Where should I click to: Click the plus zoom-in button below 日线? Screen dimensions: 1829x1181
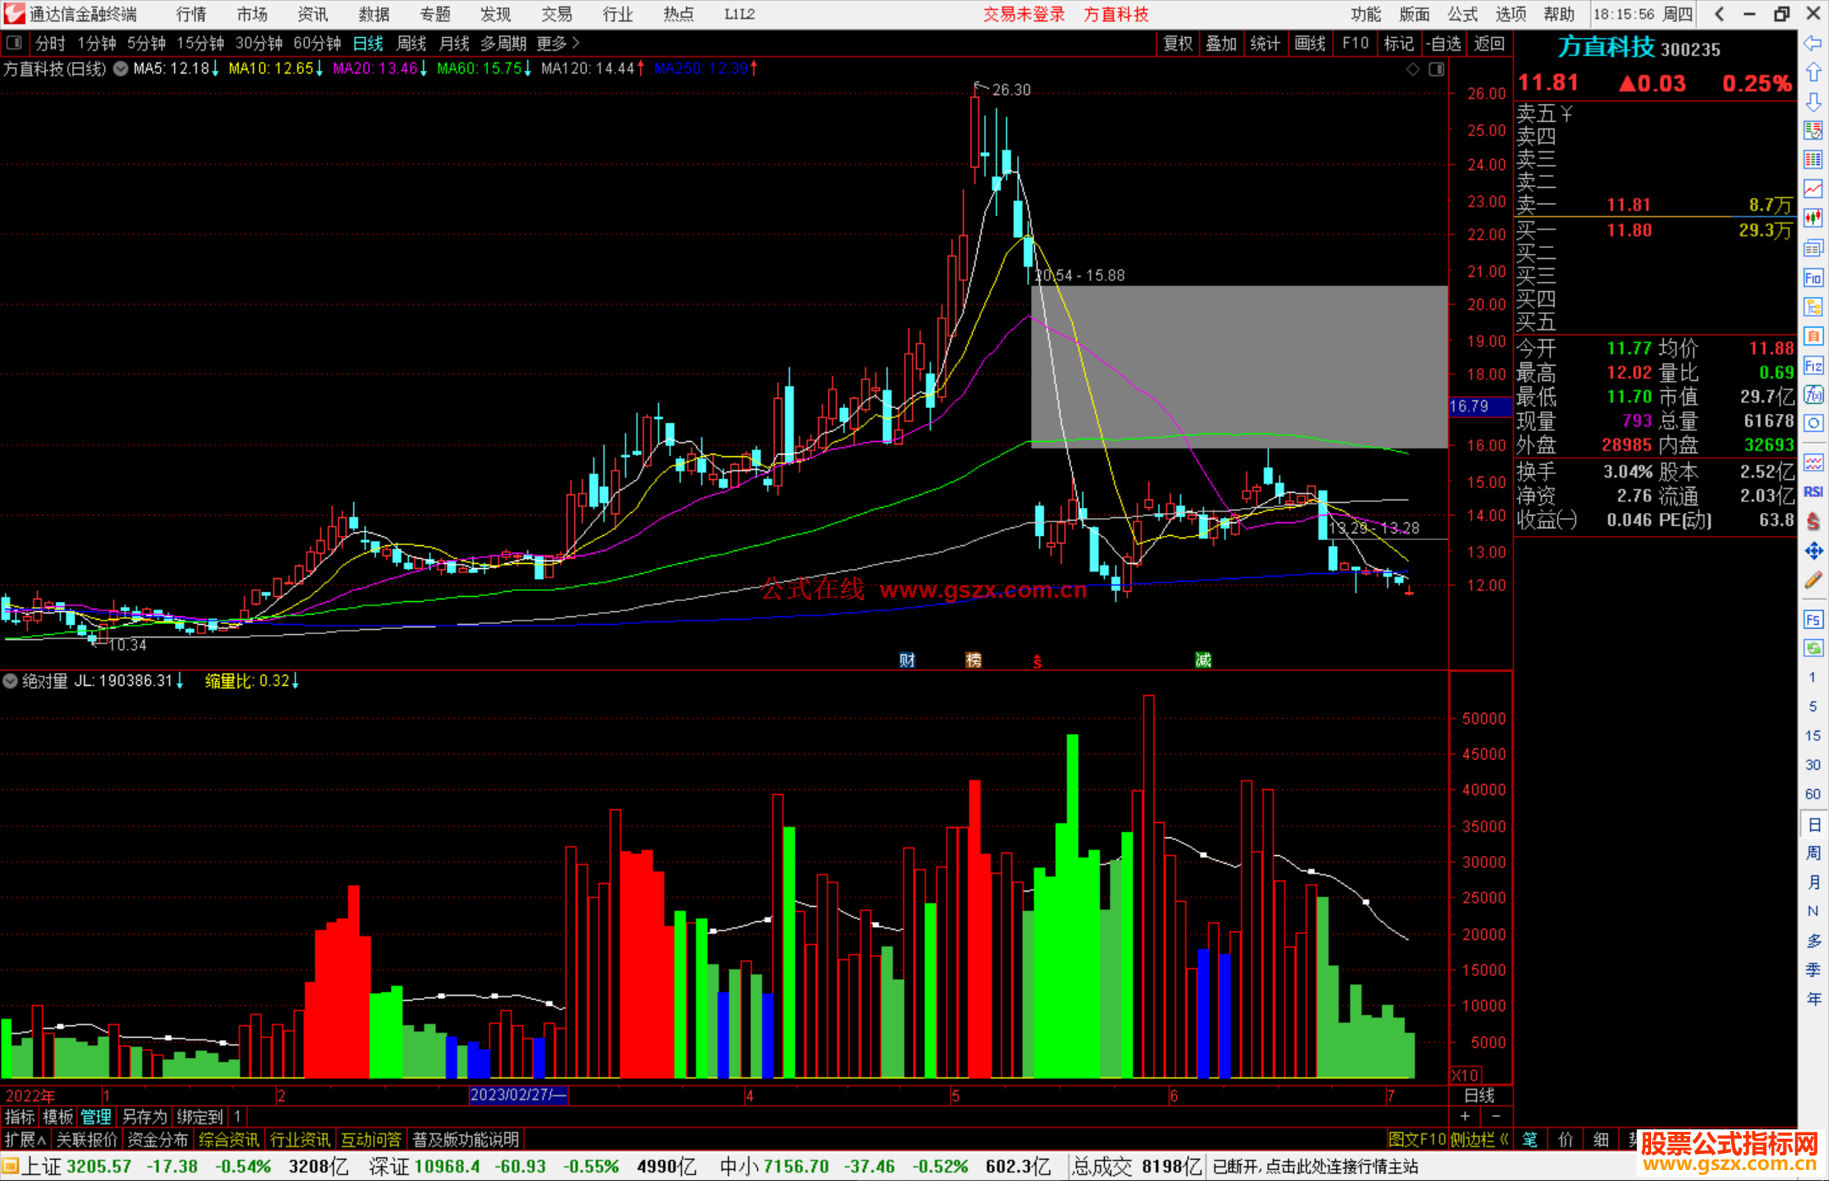coord(1465,1117)
